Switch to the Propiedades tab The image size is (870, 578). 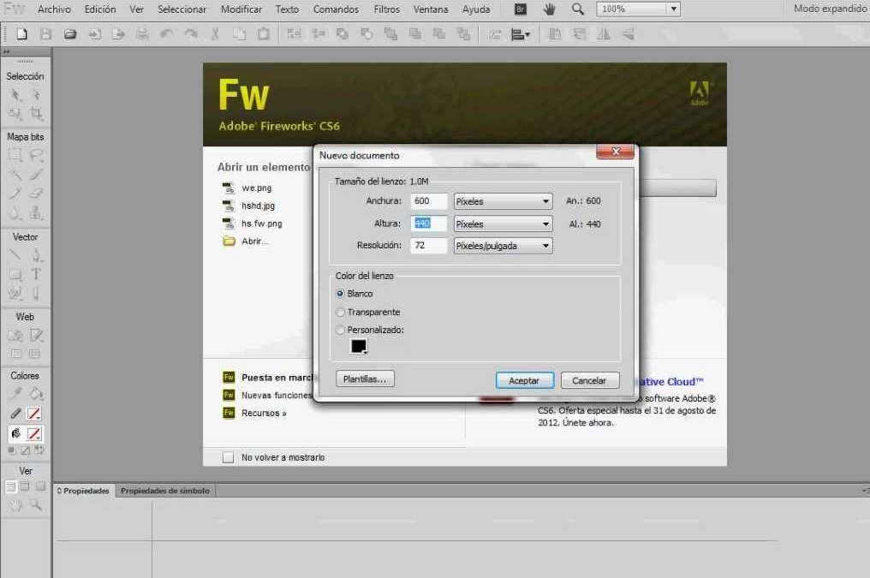point(84,491)
